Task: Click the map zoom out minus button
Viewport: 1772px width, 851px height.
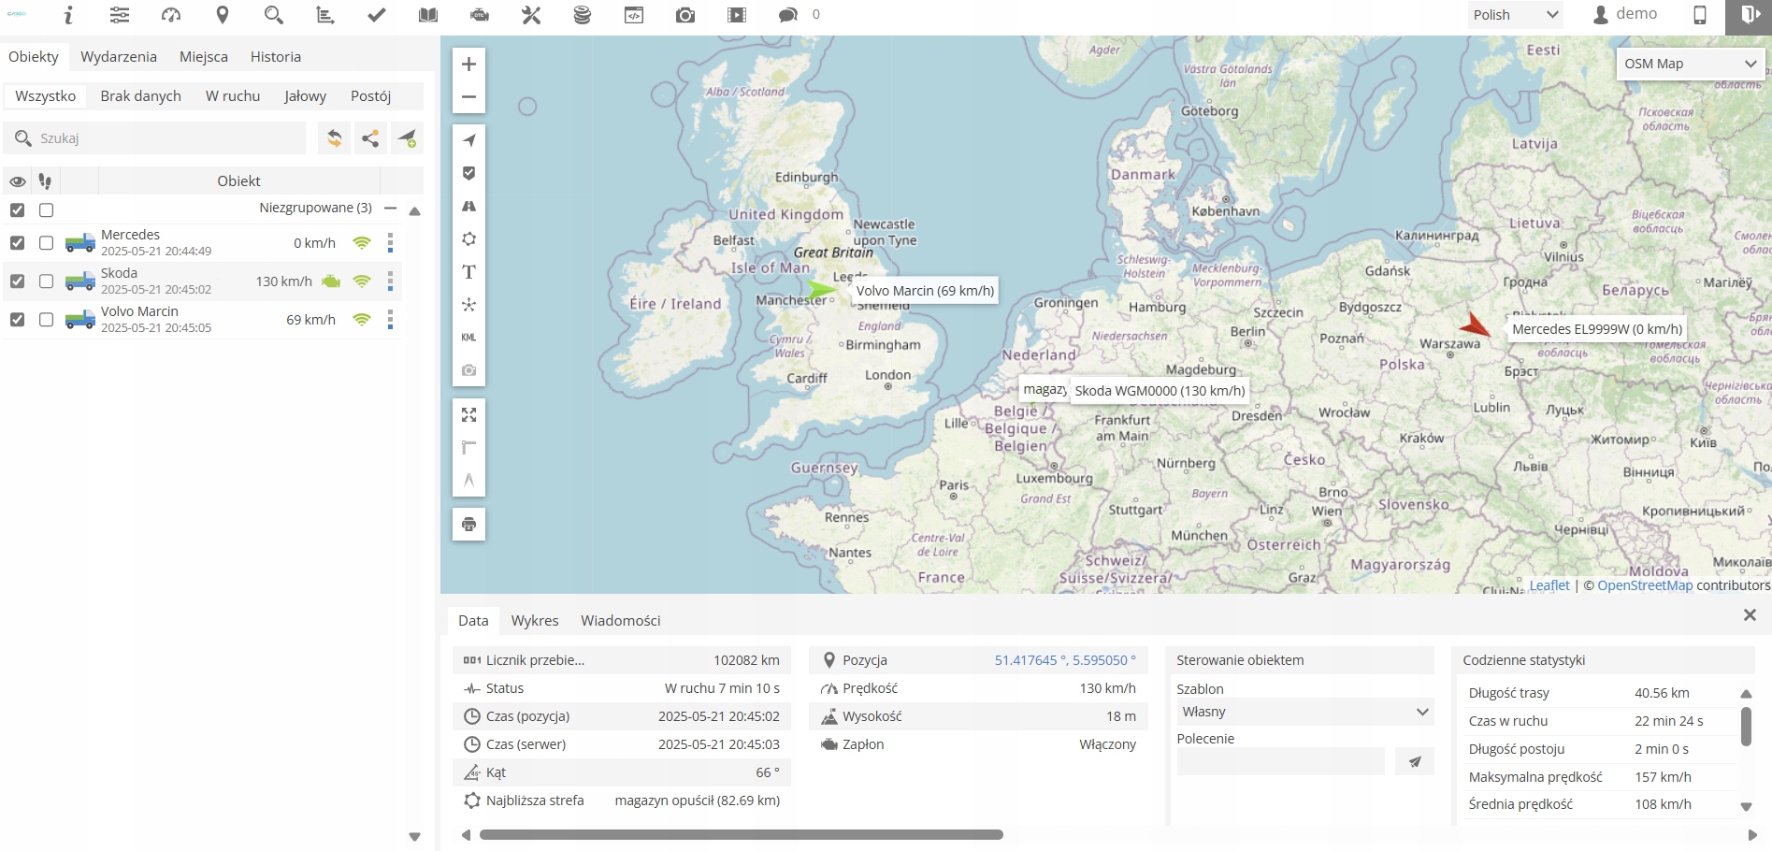Action: click(x=468, y=97)
